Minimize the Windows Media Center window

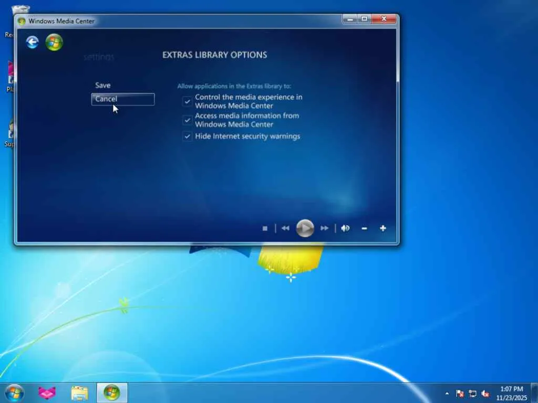tap(349, 19)
